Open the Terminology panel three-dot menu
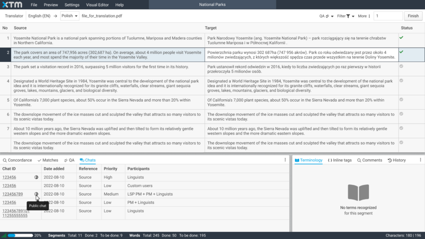Image resolution: width=425 pixels, height=239 pixels. [420, 160]
